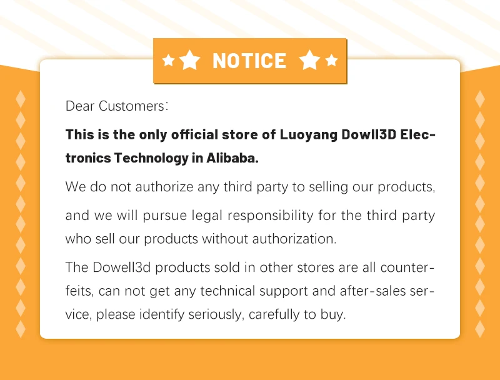The image size is (500, 380).
Task: Click the NOTICE banner heading
Action: pos(249,61)
